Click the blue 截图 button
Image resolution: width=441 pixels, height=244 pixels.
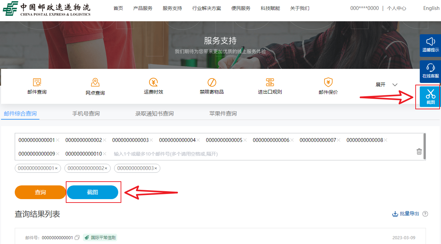click(x=93, y=192)
